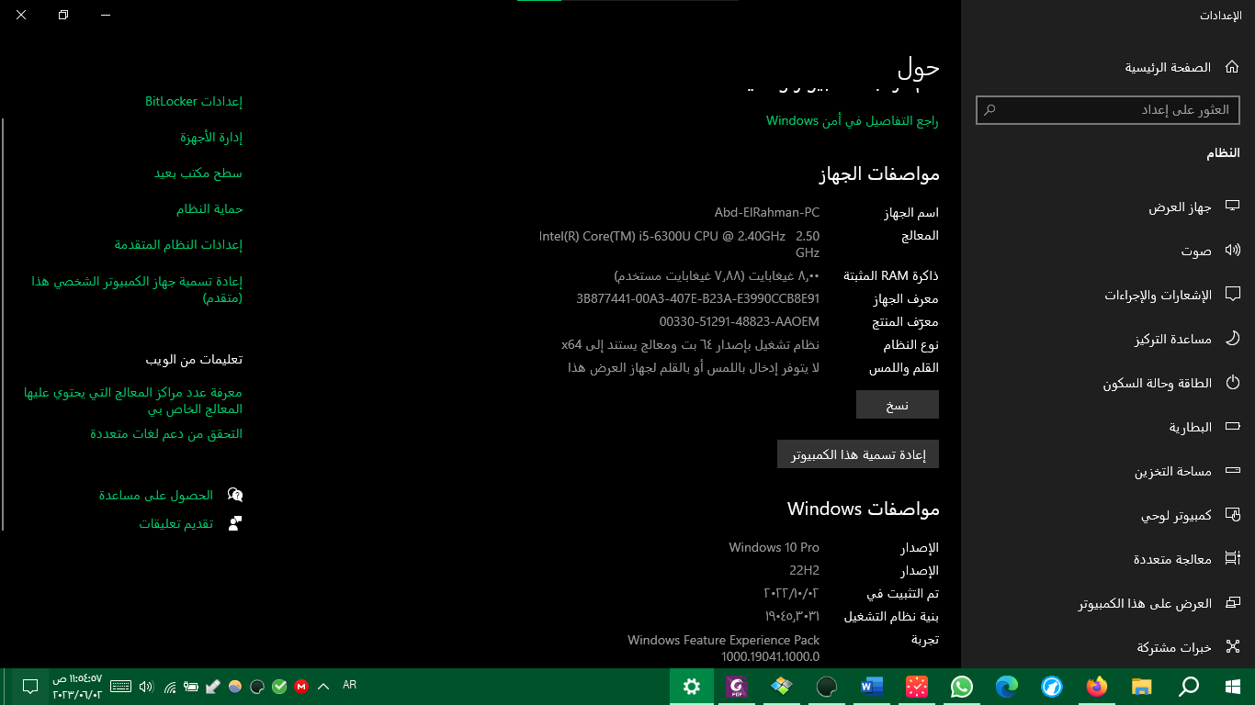The width and height of the screenshot is (1255, 705).
Task: Select the projecting icon for العرض على هذا الكمبيوتر
Action: pyautogui.click(x=1233, y=603)
